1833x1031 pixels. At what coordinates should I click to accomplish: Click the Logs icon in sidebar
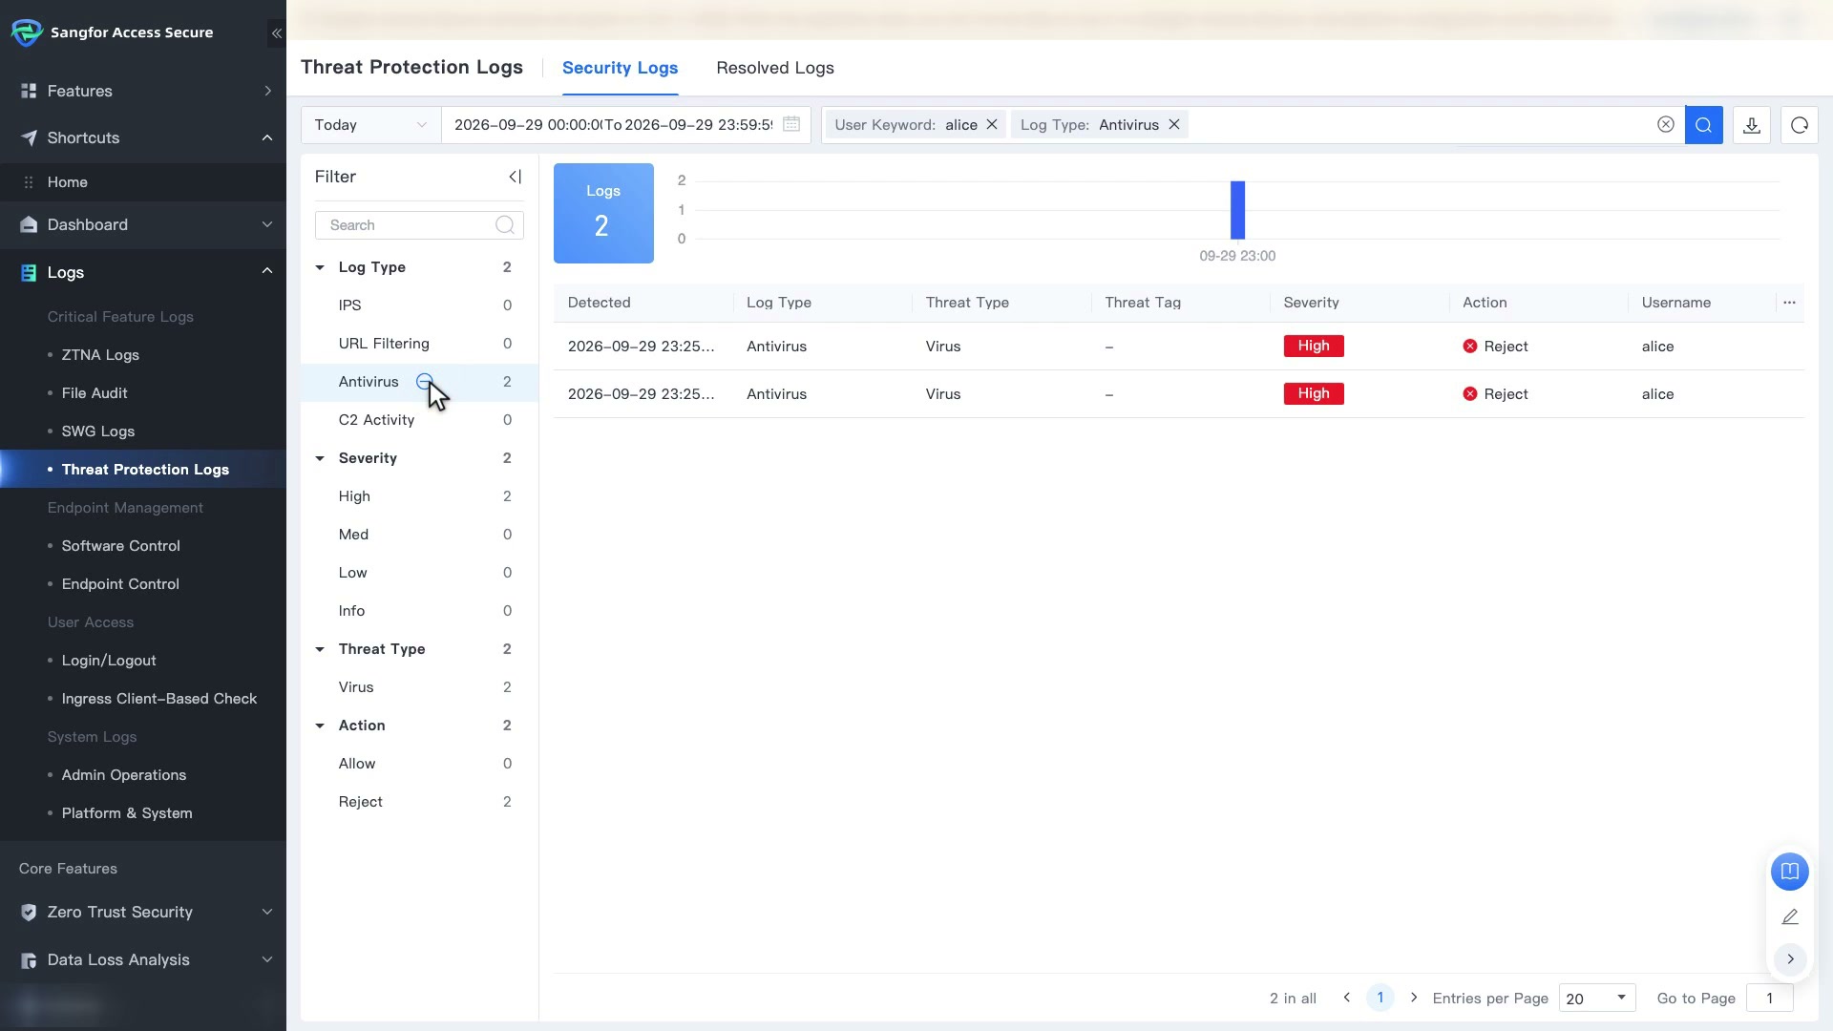[29, 272]
